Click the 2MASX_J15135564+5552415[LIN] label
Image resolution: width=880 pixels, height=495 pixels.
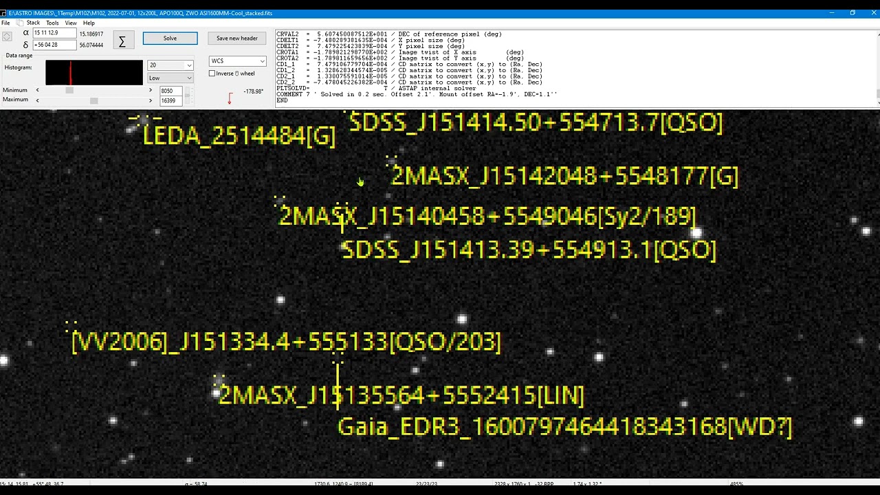401,395
